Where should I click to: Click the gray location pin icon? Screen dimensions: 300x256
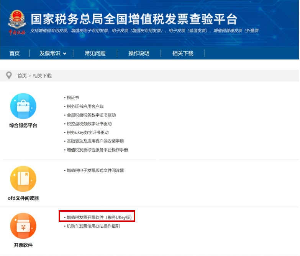[x=9, y=76]
